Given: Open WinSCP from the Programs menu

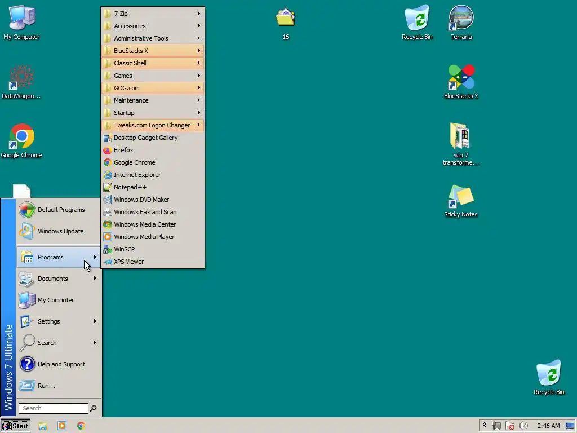Looking at the screenshot, I should click(x=153, y=249).
